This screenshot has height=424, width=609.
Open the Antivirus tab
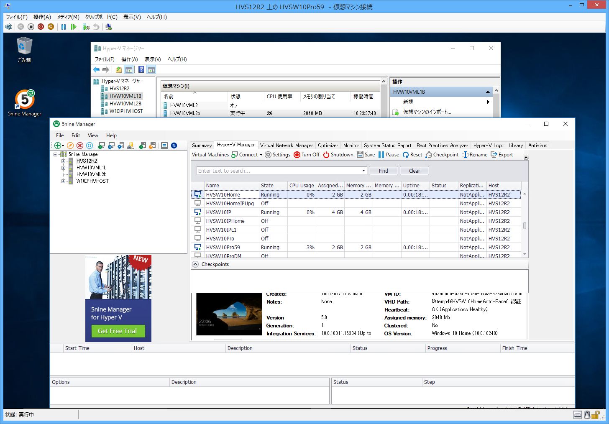point(537,146)
